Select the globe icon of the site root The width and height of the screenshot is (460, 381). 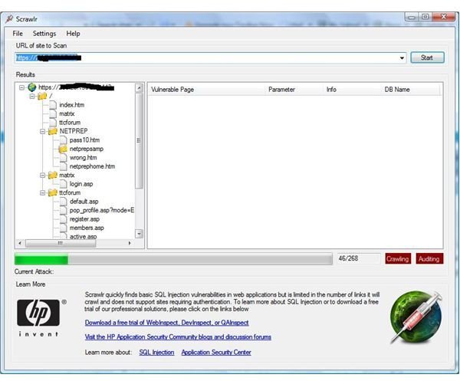click(31, 87)
